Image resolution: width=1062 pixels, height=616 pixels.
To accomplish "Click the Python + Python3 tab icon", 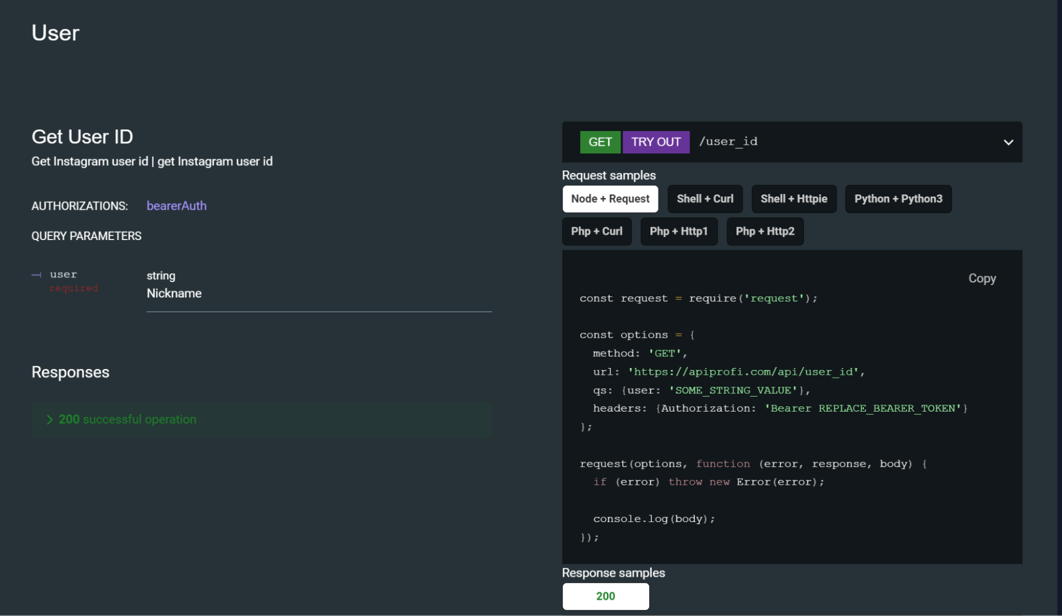I will 898,199.
